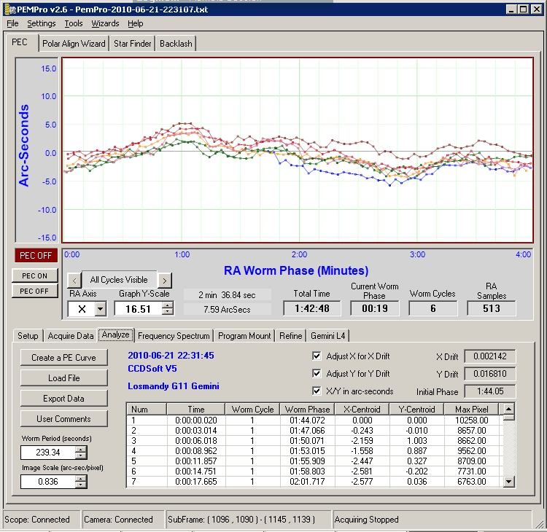Open the File menu
547x532 pixels.
coord(12,23)
